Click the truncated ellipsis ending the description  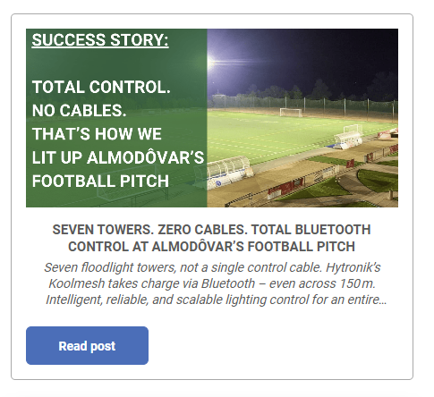[x=383, y=300]
